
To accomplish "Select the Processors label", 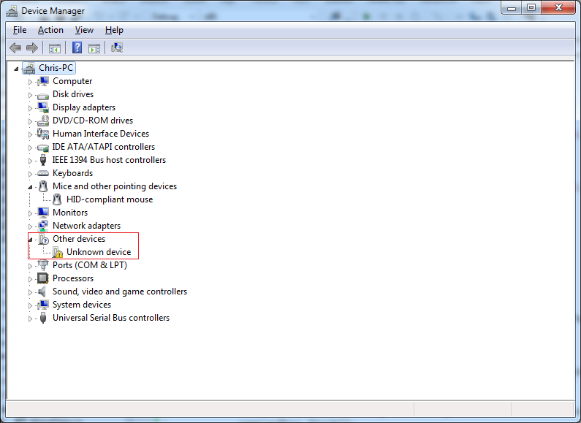I will tap(73, 278).
